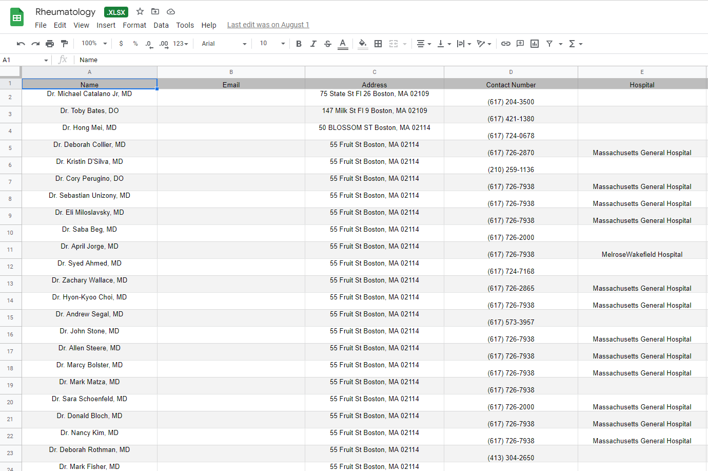
Task: Decrease decimal places in the toolbar
Action: pyautogui.click(x=149, y=44)
